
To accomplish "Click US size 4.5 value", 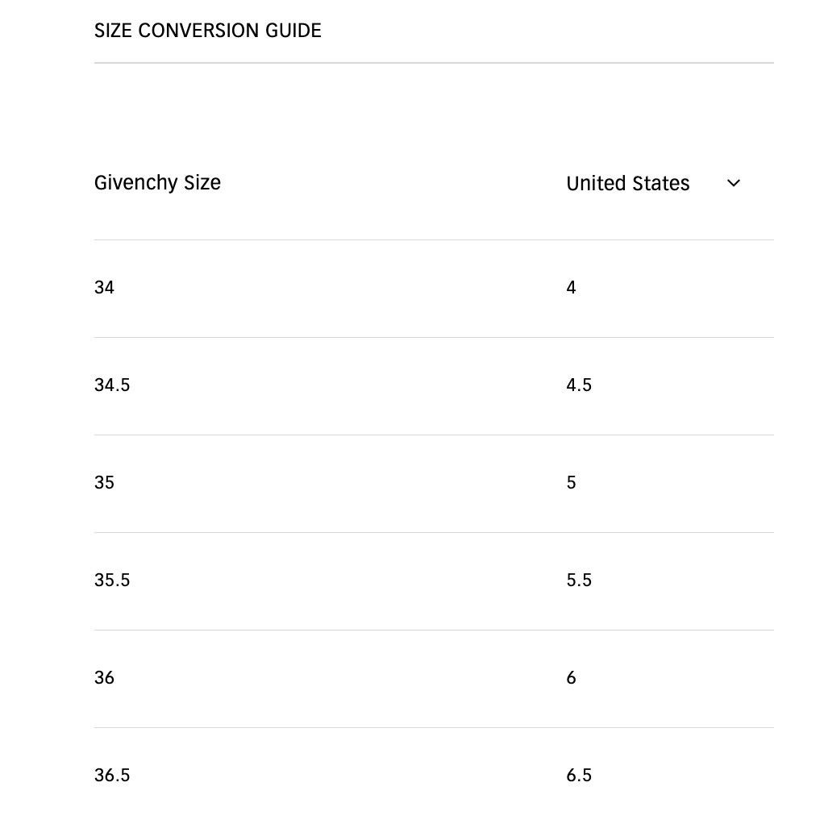I will [x=579, y=385].
